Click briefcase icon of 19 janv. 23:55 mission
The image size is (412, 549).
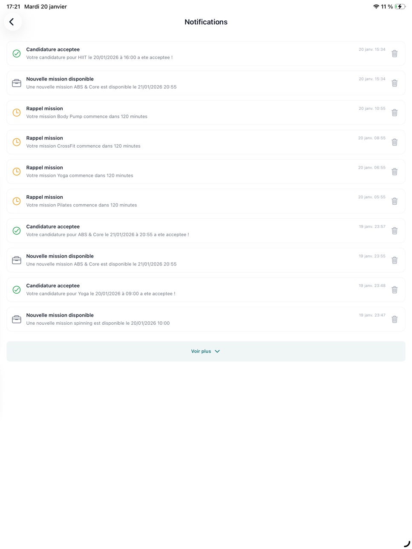pyautogui.click(x=17, y=260)
